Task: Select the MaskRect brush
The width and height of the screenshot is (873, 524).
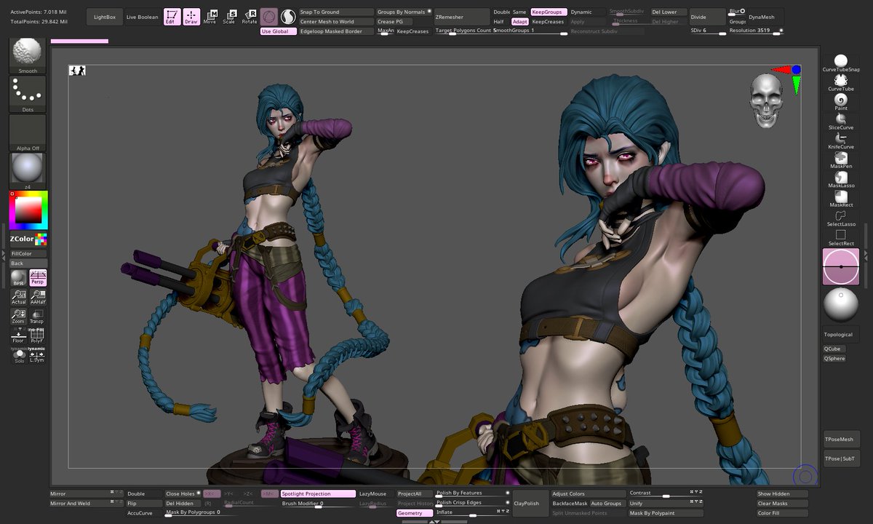Action: [841, 199]
